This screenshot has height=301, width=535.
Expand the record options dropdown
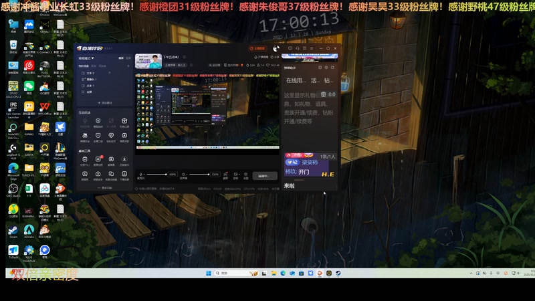pyautogui.click(x=239, y=175)
